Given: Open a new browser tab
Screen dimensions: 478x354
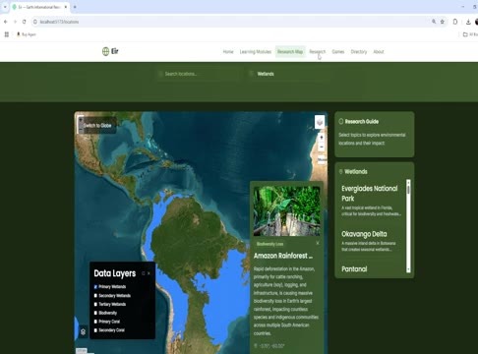Looking at the screenshot, I should (75, 7).
